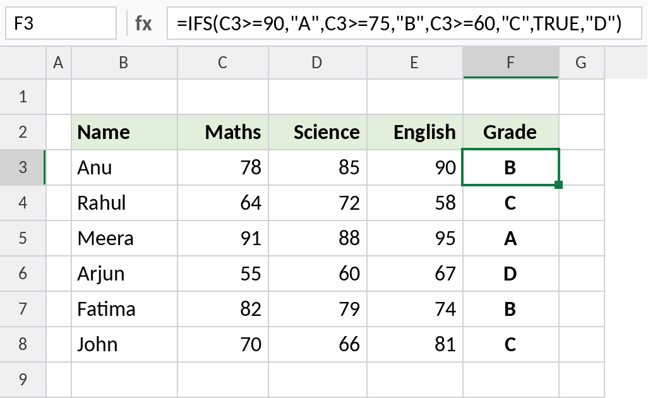This screenshot has height=398, width=648.
Task: Click the fx insert function icon
Action: tap(143, 23)
